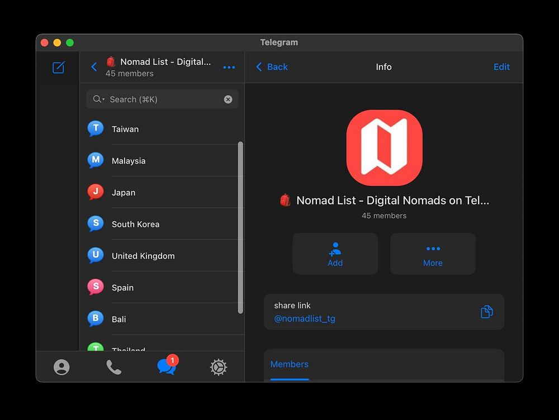The width and height of the screenshot is (559, 420).
Task: Open the United Kingdom topic
Action: [x=162, y=256]
